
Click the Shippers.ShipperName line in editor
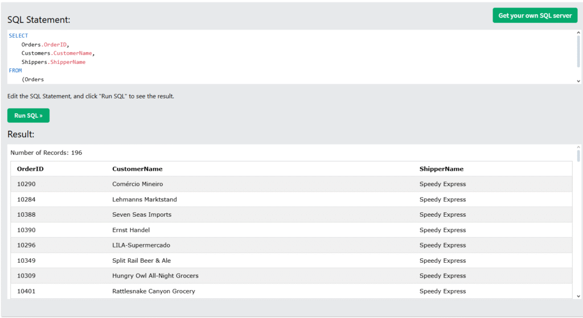(54, 61)
